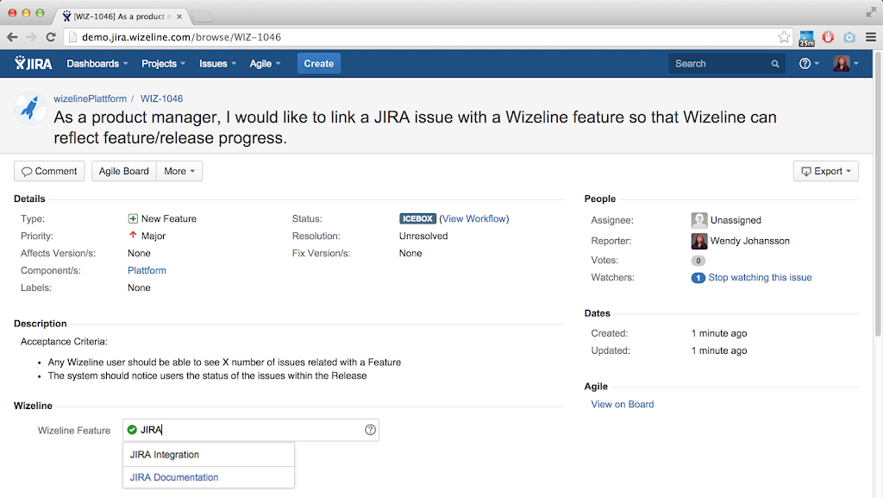The image size is (883, 498).
Task: Click the Comment button
Action: coord(49,171)
